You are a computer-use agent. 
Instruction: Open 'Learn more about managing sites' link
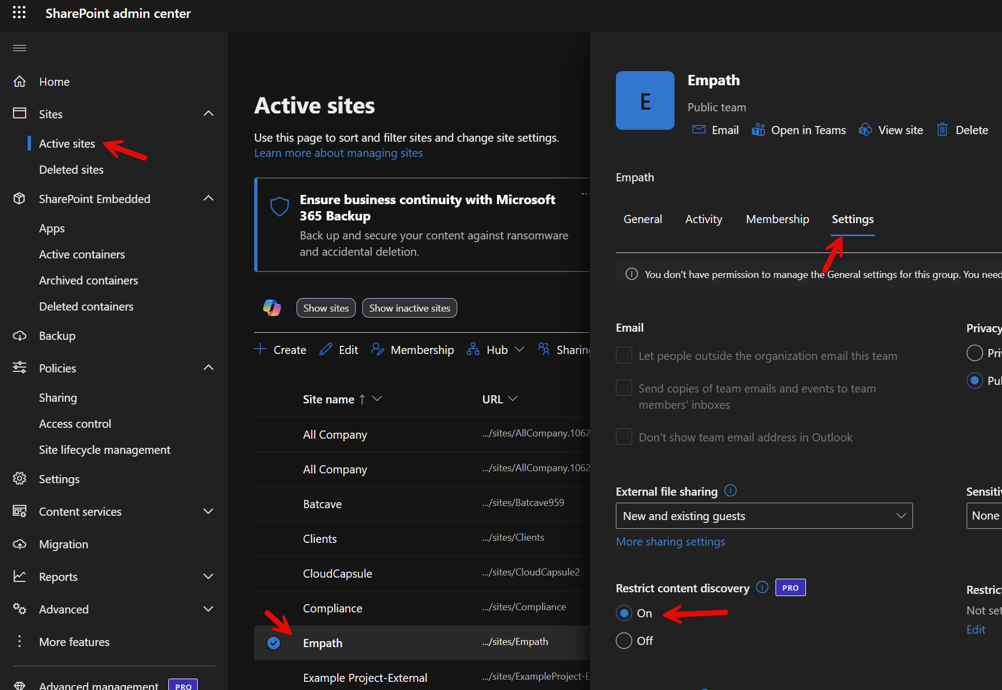pos(338,153)
